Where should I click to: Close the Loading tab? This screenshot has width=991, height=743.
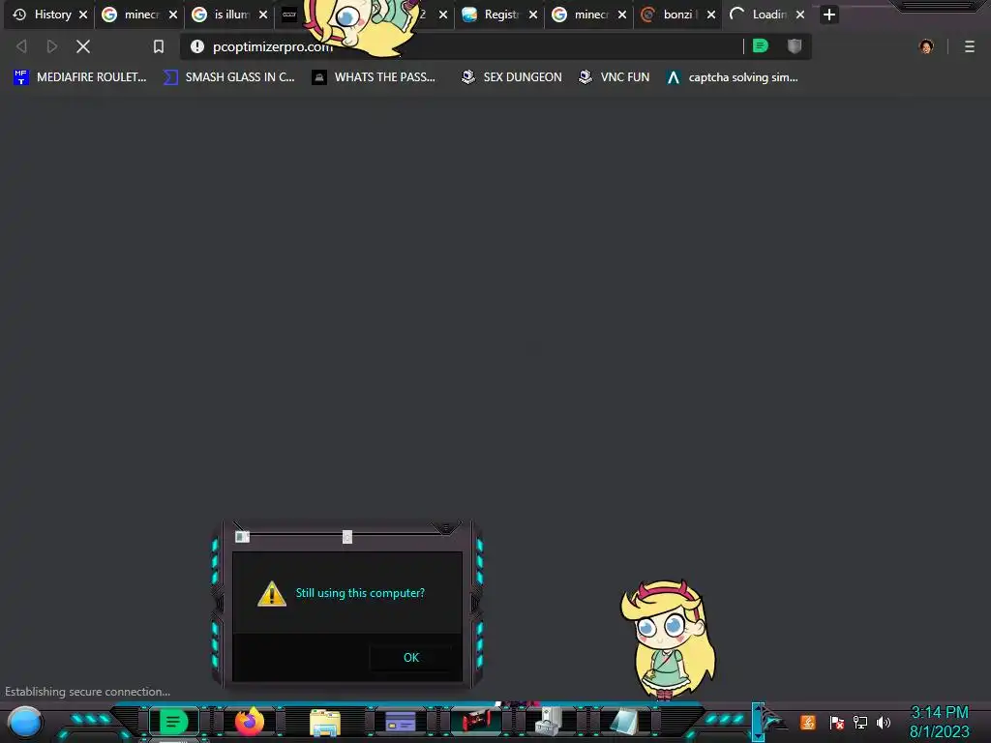800,15
